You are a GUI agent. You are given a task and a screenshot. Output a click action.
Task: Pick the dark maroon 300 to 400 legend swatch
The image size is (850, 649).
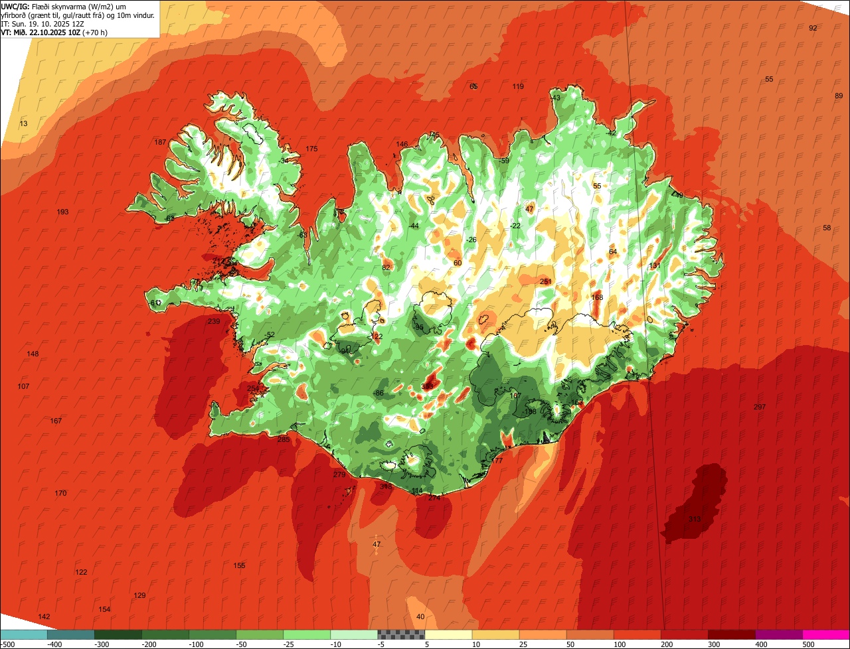click(731, 634)
